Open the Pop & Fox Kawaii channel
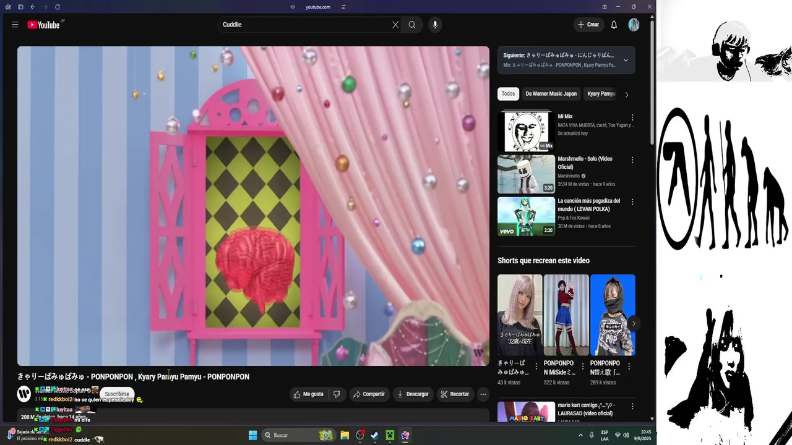Screen dimensions: 792x445 (x=574, y=218)
